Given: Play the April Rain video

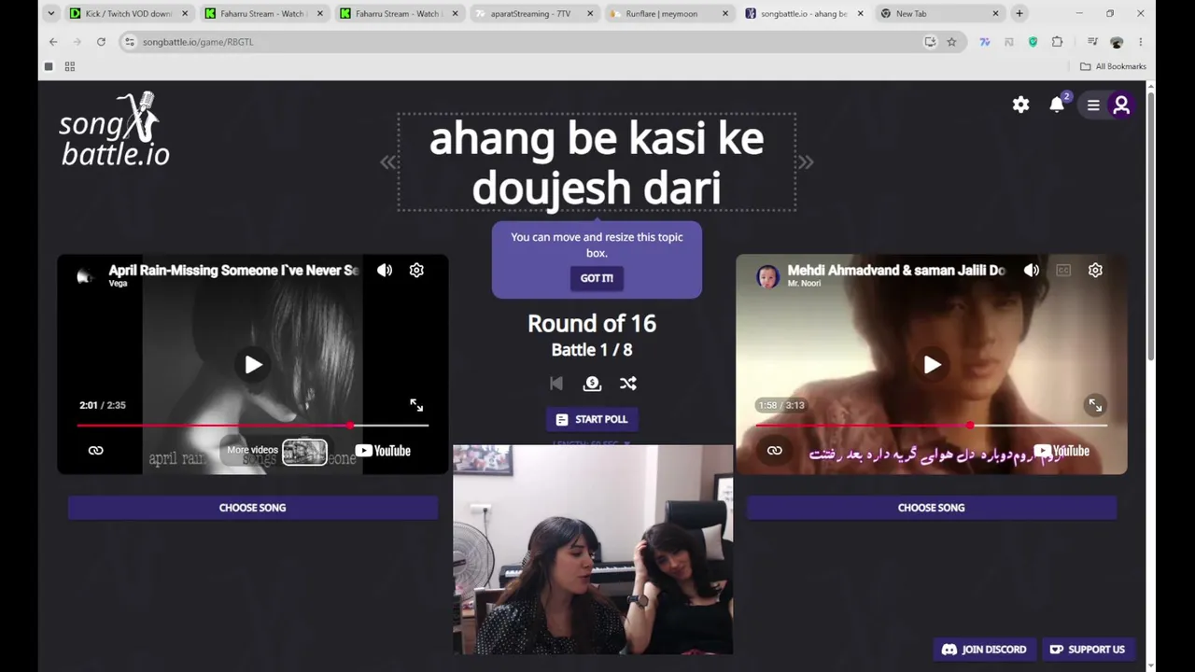Looking at the screenshot, I should point(253,365).
